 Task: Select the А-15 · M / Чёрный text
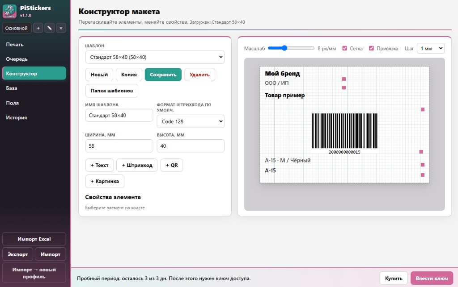tap(288, 160)
